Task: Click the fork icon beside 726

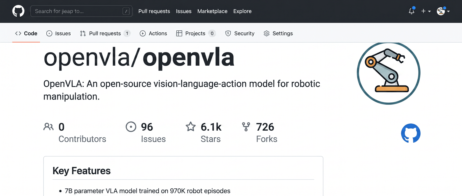Action: 246,127
